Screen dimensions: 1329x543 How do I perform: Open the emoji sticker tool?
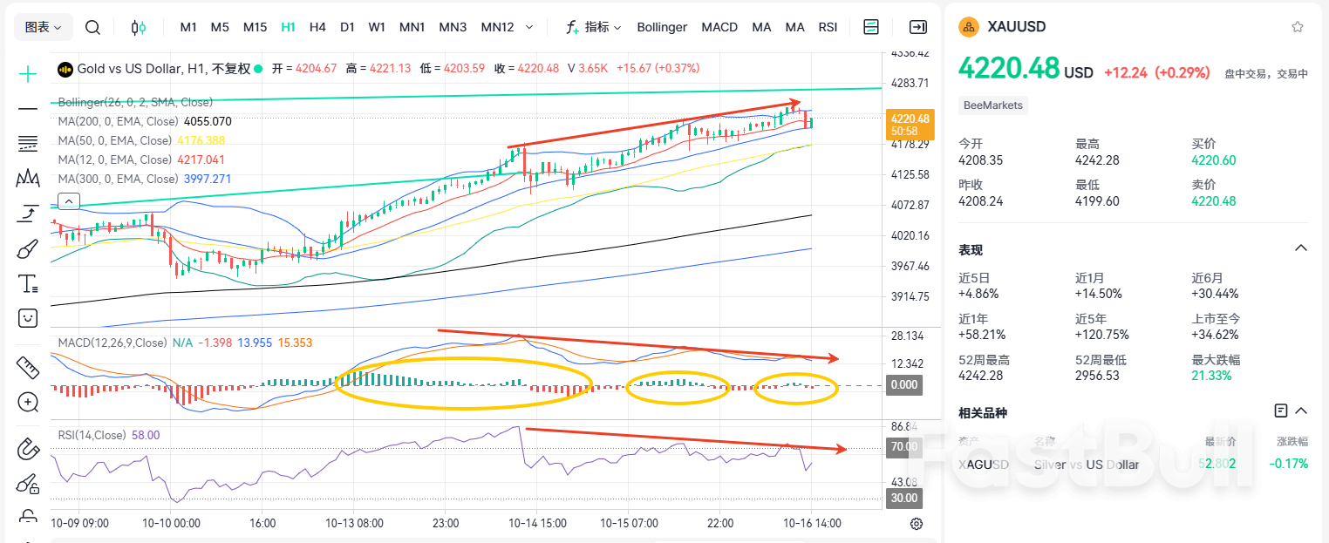tap(28, 317)
